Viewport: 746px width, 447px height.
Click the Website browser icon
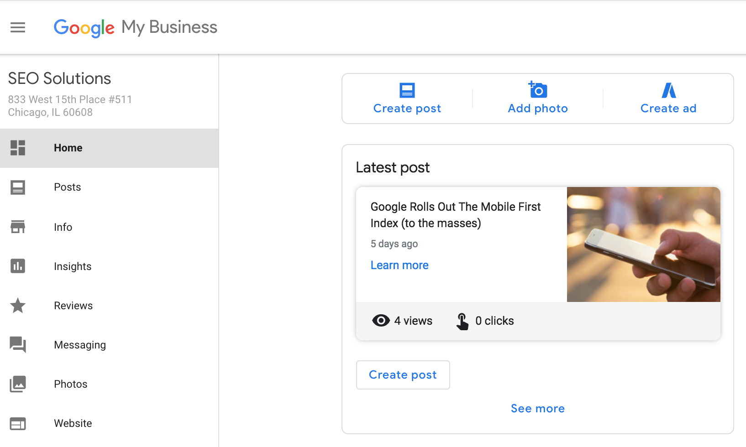[18, 424]
